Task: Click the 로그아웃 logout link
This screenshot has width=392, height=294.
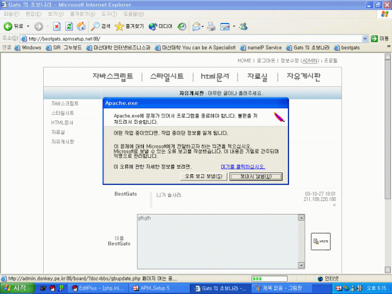Action: point(266,60)
